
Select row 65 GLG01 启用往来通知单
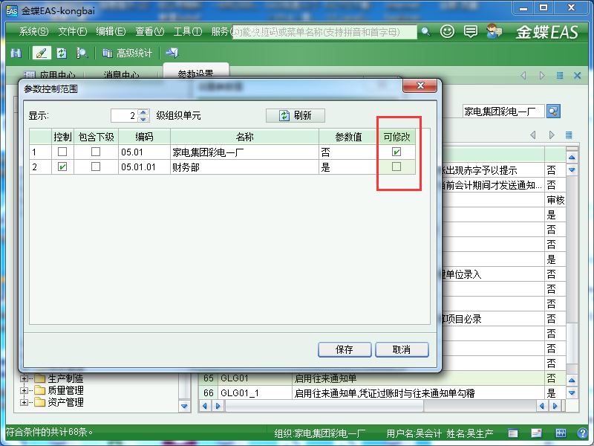tap(382, 378)
